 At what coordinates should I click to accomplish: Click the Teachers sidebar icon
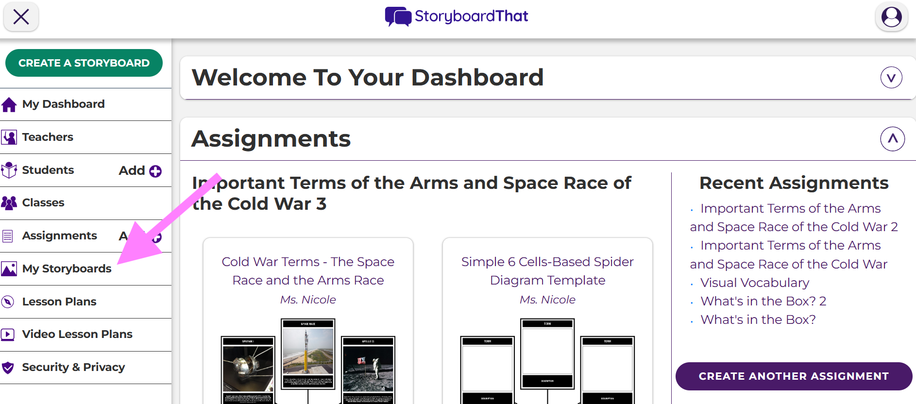point(9,137)
